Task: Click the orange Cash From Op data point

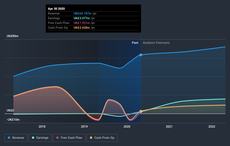Action: point(141,111)
